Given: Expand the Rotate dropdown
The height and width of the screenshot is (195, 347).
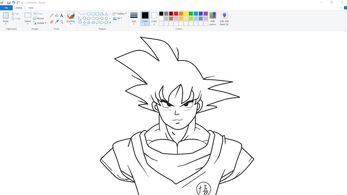Looking at the screenshot, I should [46, 23].
